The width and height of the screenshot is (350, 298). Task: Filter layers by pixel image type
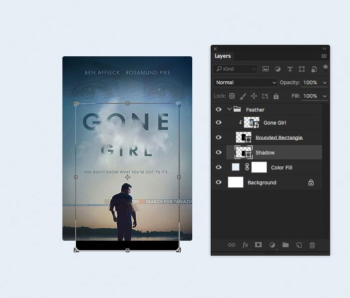point(266,69)
